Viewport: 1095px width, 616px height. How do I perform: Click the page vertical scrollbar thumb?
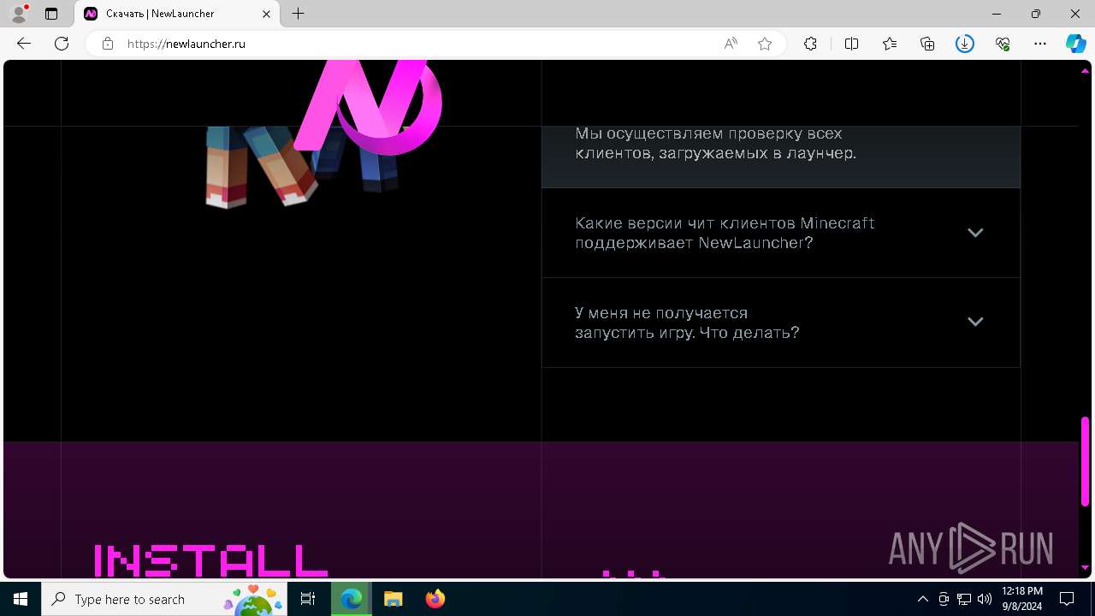coord(1085,460)
